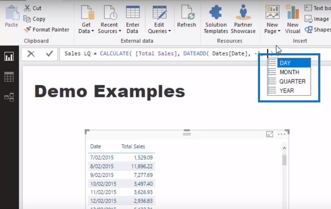
Task: Click the 1,529.09 sales value
Action: tap(143, 157)
